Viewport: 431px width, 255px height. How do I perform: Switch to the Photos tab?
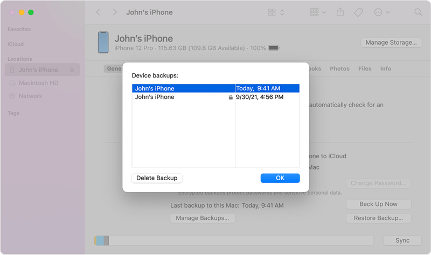pos(339,69)
